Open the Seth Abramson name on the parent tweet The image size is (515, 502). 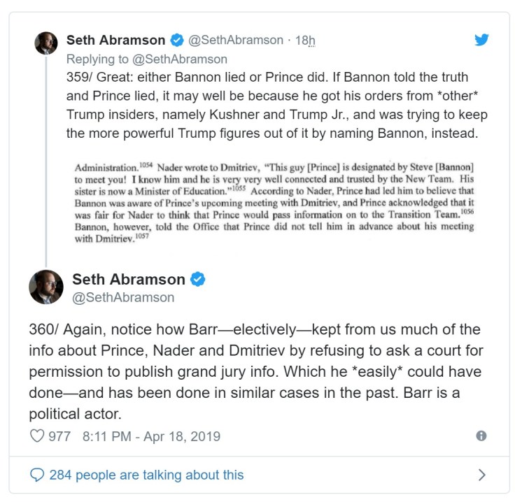pyautogui.click(x=115, y=40)
